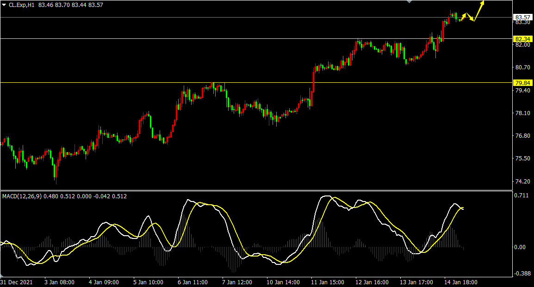534x287 pixels.
Task: Click the 10 Jan 14:00 time label
Action: click(283, 282)
